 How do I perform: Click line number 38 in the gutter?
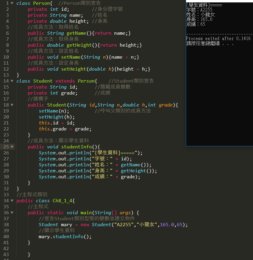[x=6, y=225]
